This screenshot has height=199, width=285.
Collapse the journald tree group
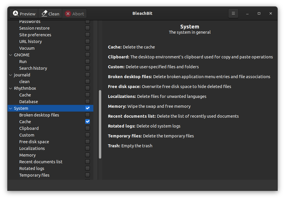(11, 75)
